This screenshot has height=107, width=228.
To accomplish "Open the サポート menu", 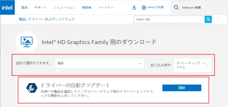I will click(40, 8).
